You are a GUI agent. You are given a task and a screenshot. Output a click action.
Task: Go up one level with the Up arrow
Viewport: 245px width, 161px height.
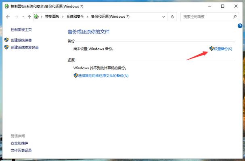(29, 17)
